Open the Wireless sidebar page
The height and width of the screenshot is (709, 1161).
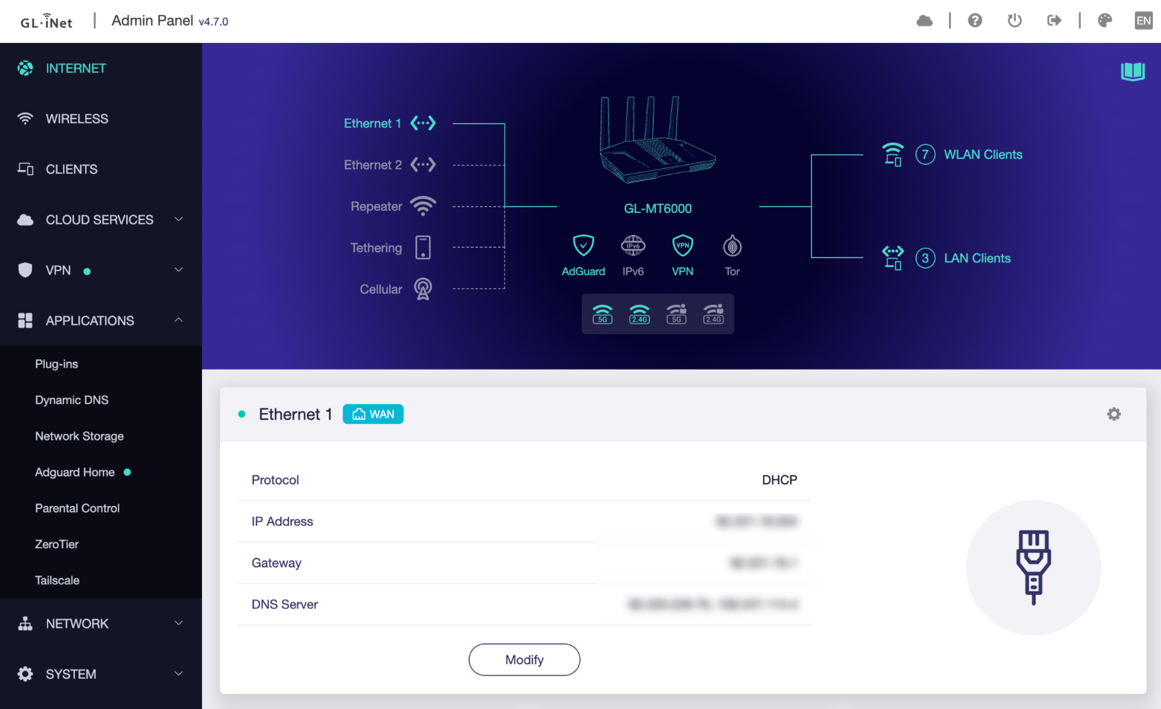[x=77, y=118]
